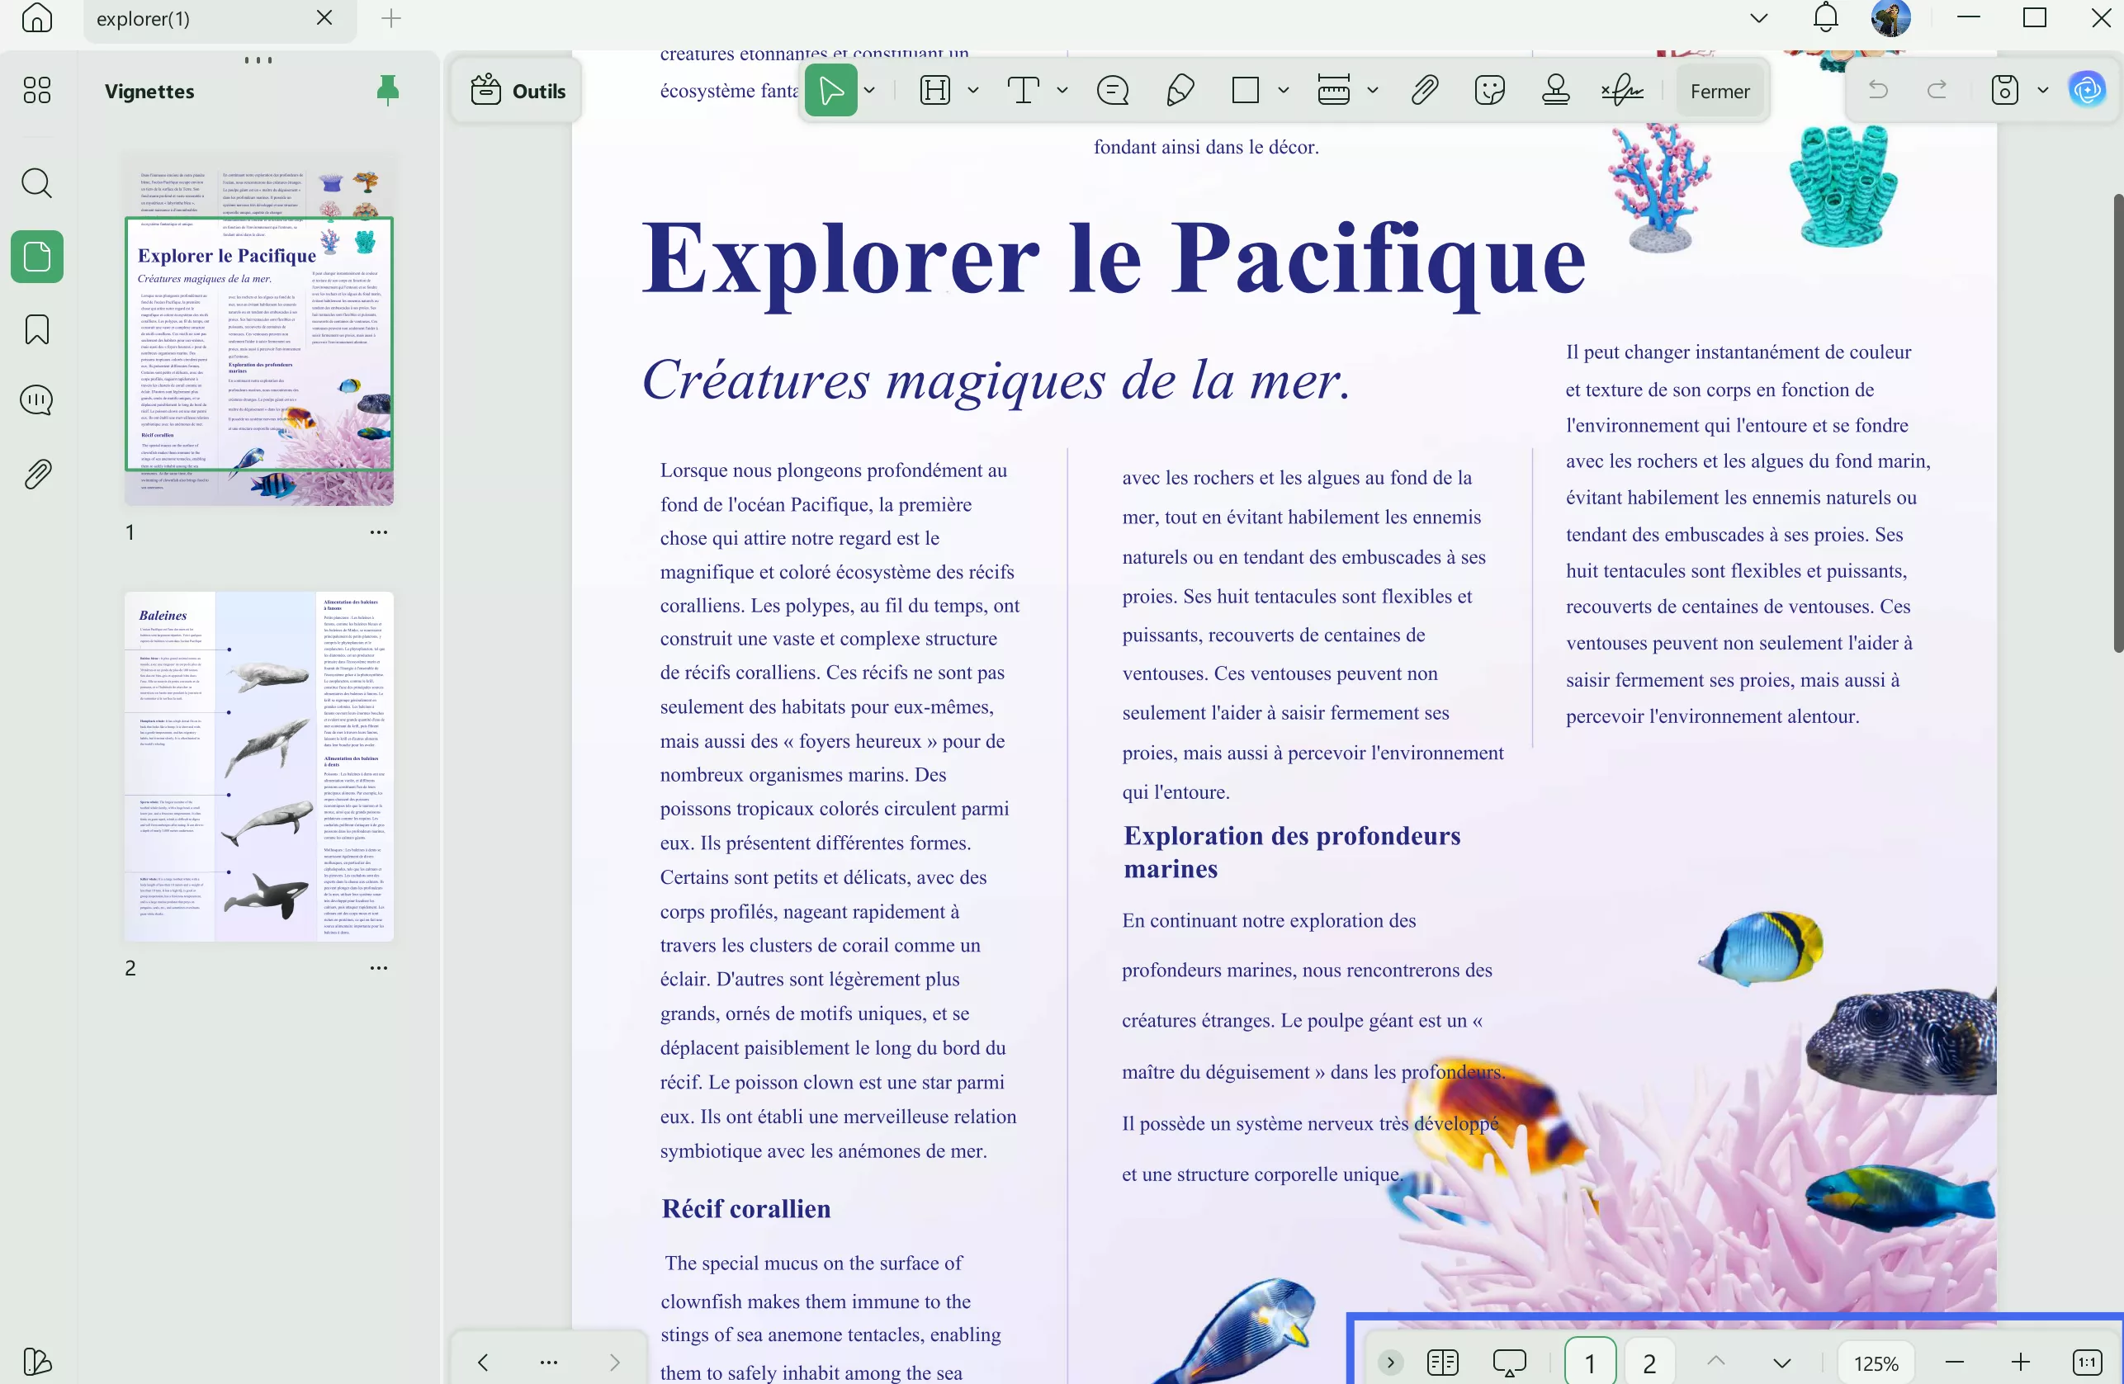Toggle two-page reading view
Viewport: 2124px width, 1384px height.
(1442, 1362)
